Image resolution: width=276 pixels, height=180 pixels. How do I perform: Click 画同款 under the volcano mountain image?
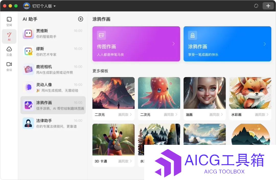pos(125,115)
